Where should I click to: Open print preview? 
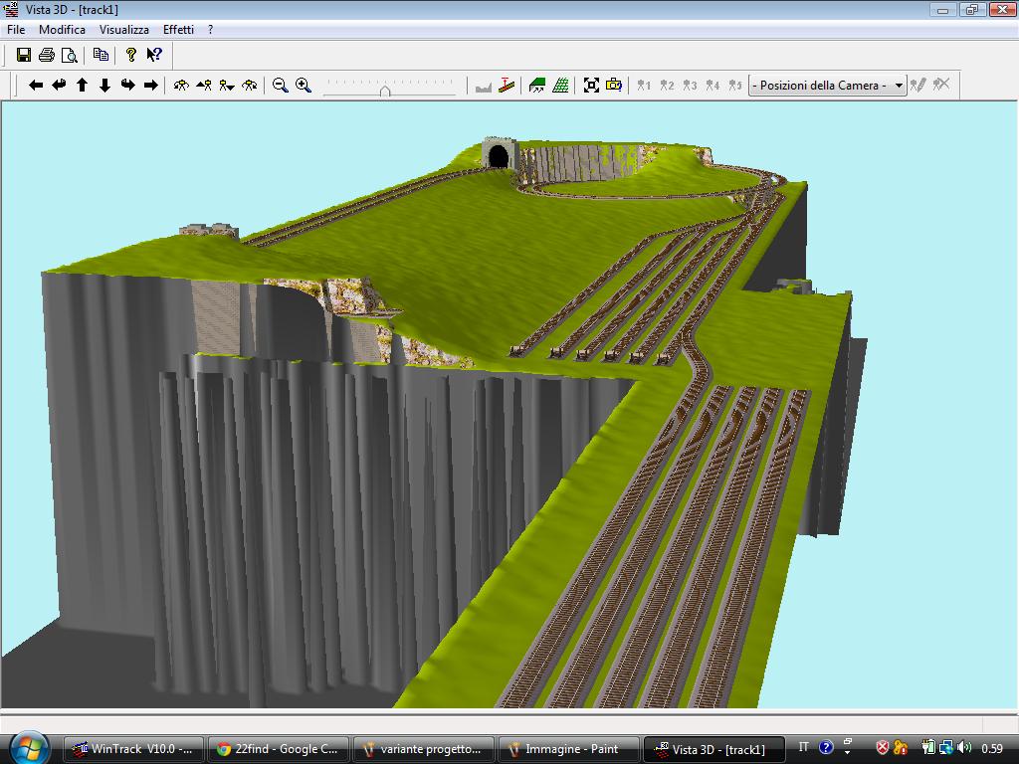pyautogui.click(x=69, y=55)
